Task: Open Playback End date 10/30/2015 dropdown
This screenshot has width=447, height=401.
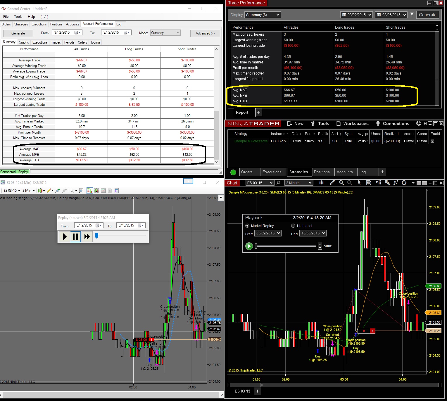Action: [313, 233]
